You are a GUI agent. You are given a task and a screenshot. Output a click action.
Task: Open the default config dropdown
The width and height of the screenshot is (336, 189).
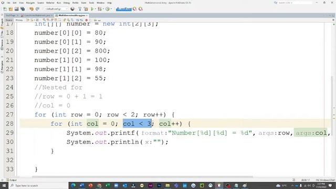[56, 9]
